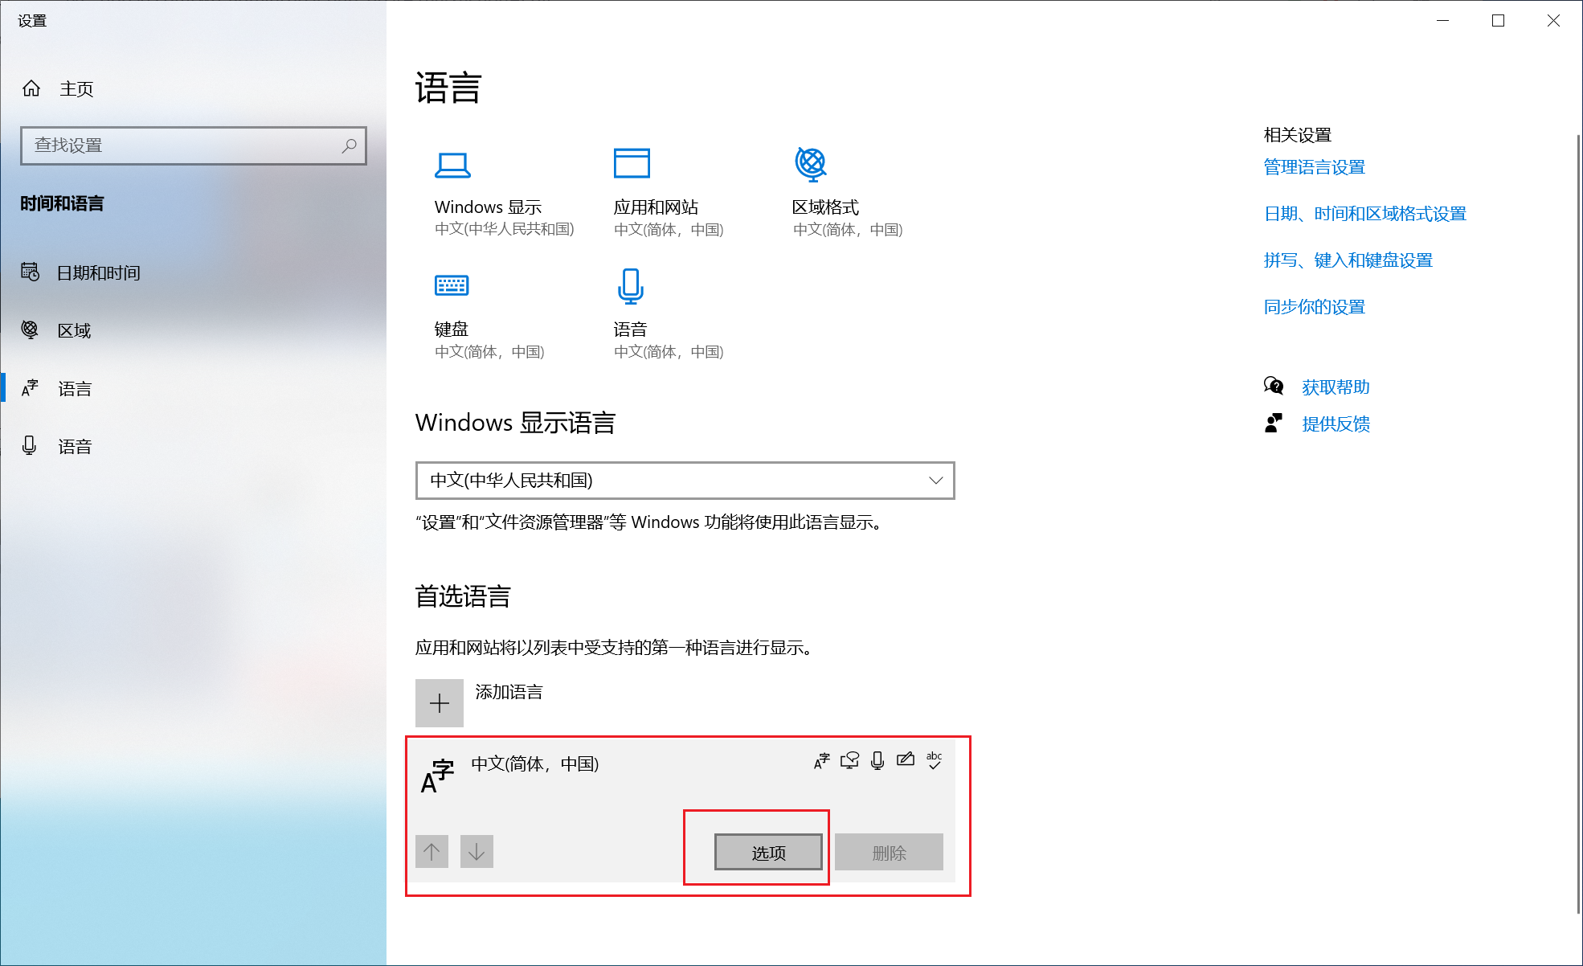Viewport: 1583px width, 966px height.
Task: Click 添加语言 plus expander
Action: click(439, 702)
